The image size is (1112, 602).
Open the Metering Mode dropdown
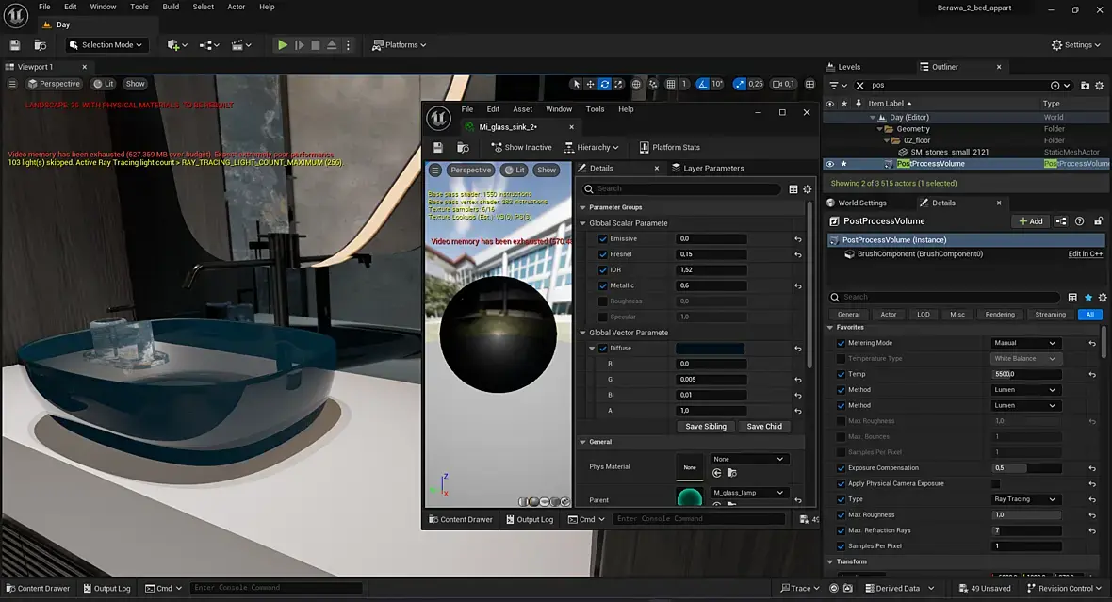tap(1025, 343)
